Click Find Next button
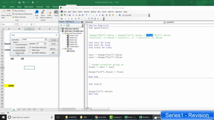 click(x=53, y=40)
